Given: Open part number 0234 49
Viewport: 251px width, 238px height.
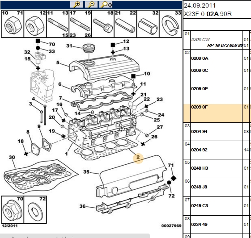Looking at the screenshot, I should tap(199, 224).
